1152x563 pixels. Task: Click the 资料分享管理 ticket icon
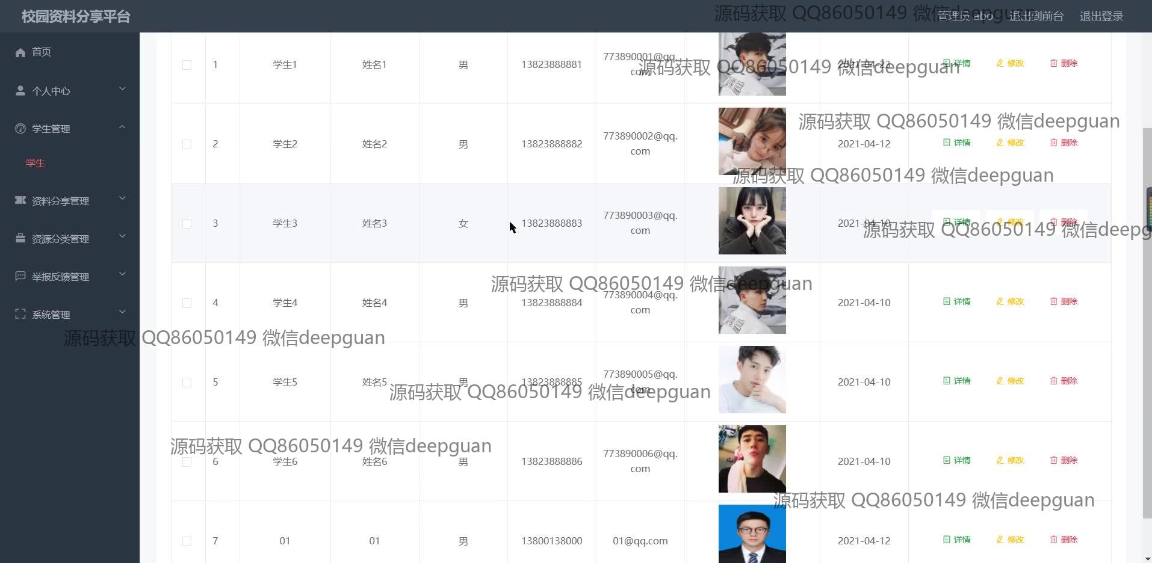click(x=20, y=200)
